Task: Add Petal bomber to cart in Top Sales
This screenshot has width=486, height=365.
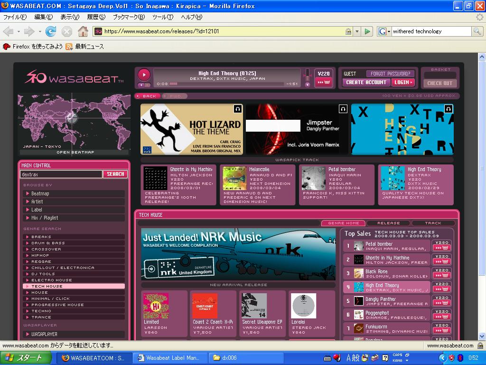Action: (x=442, y=248)
